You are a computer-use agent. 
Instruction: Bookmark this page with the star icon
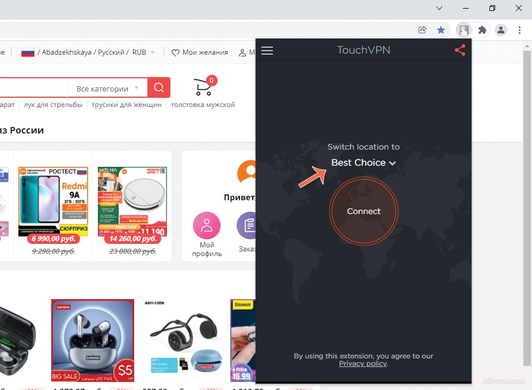point(441,30)
